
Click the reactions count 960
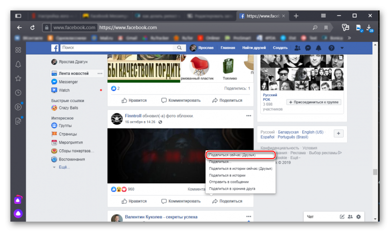131,189
